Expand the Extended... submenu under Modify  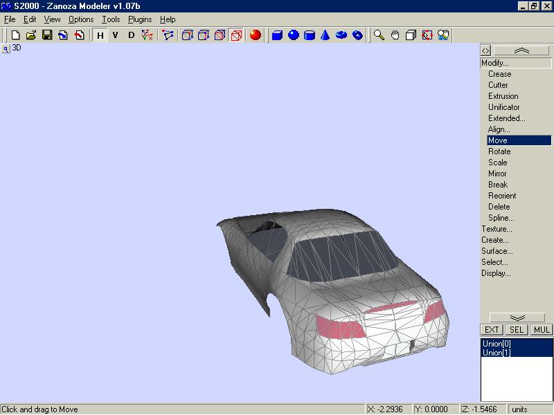tap(506, 118)
